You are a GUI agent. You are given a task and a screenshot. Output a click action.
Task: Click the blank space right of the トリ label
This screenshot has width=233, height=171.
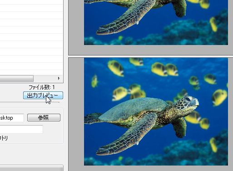[35, 138]
